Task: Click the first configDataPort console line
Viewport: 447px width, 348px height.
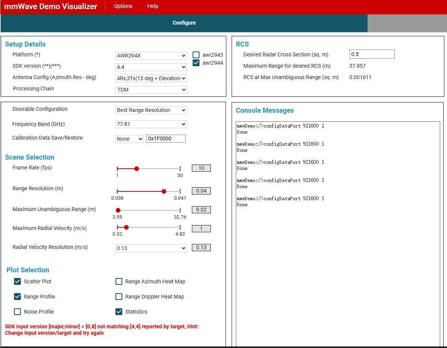Action: 280,126
